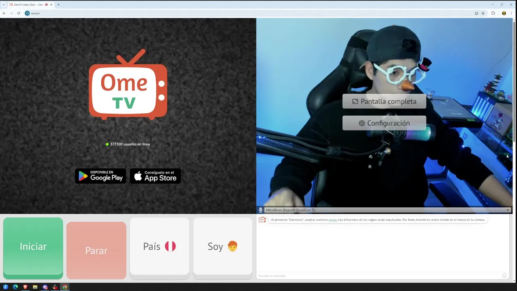The width and height of the screenshot is (517, 291).
Task: Click the App Store download badge
Action: [x=156, y=176]
